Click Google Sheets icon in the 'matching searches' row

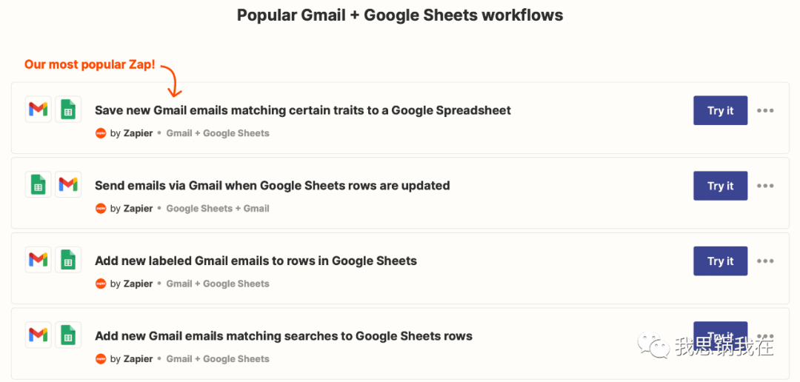coord(68,335)
